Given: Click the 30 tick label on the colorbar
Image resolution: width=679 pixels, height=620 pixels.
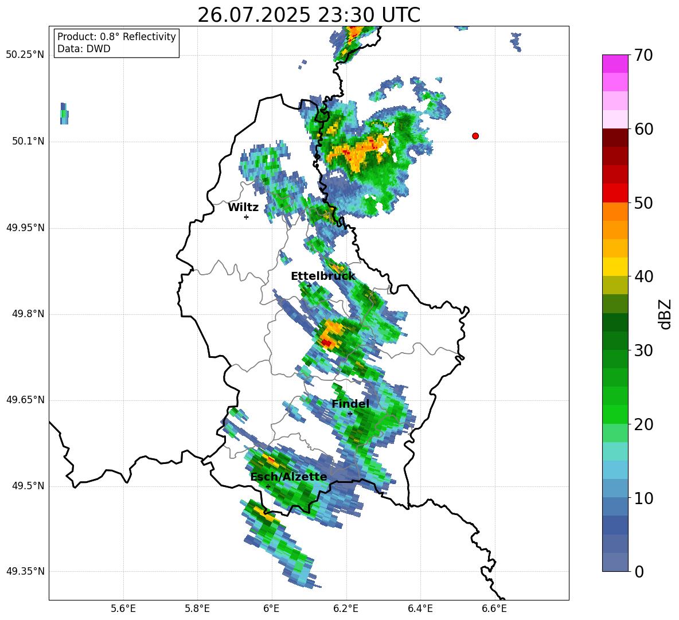Looking at the screenshot, I should pos(643,350).
